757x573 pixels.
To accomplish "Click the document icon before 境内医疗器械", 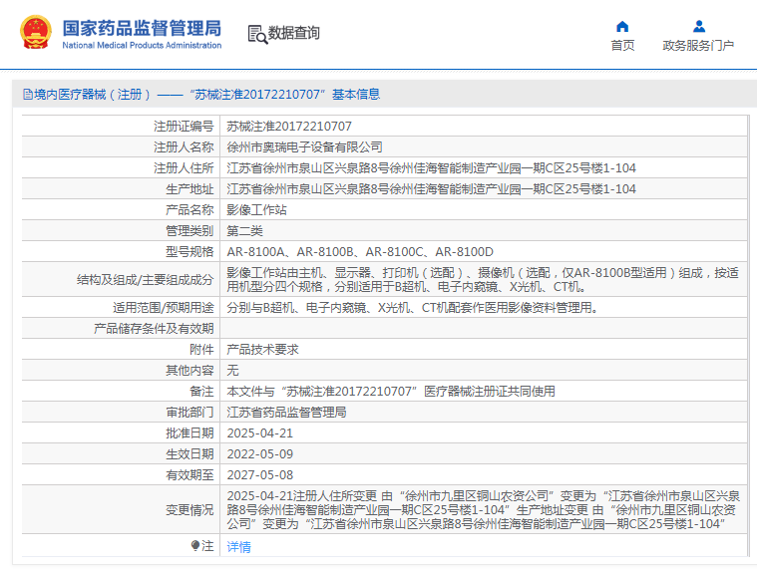I will 28,95.
